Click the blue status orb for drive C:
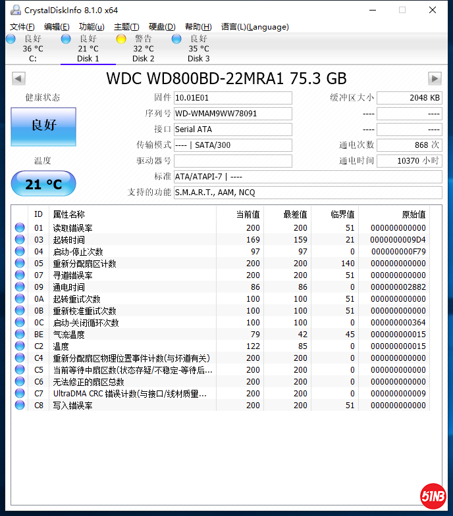Viewport: 453px width, 516px height. tap(11, 39)
